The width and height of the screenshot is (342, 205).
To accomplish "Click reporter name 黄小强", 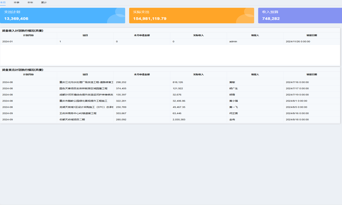I will [x=234, y=101].
